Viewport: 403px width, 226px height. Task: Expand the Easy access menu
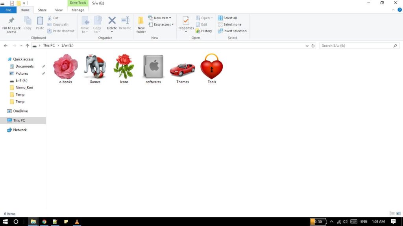[x=161, y=24]
